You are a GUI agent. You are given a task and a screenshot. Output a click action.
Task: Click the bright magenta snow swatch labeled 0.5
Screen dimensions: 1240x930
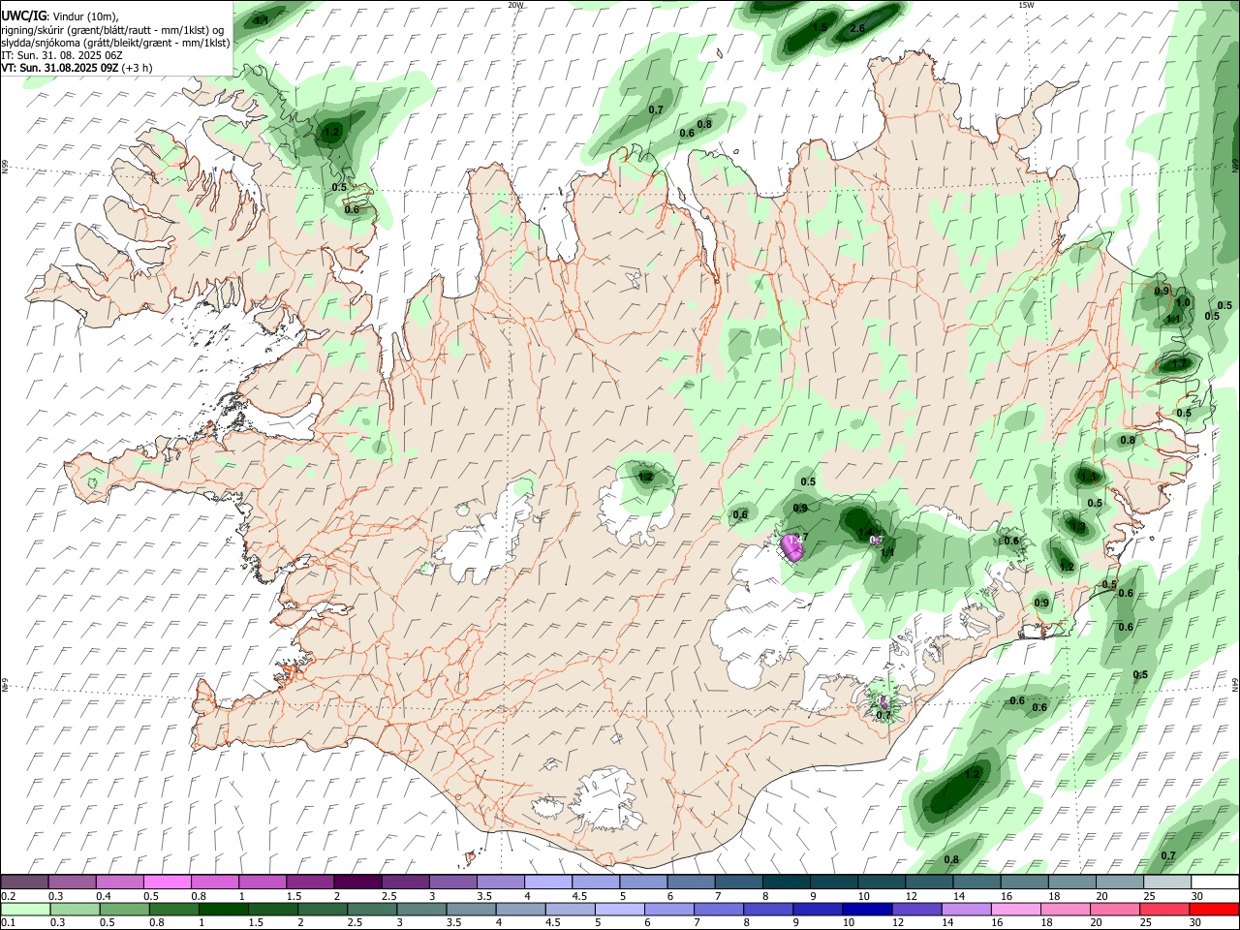tap(167, 883)
